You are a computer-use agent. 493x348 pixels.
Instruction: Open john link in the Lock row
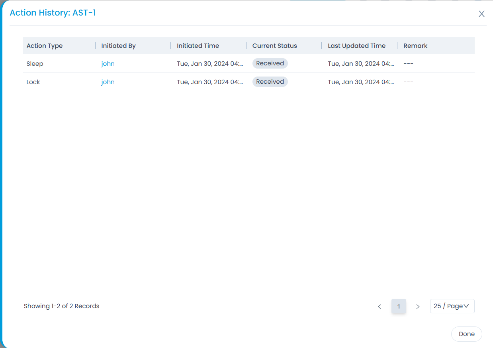(x=108, y=82)
